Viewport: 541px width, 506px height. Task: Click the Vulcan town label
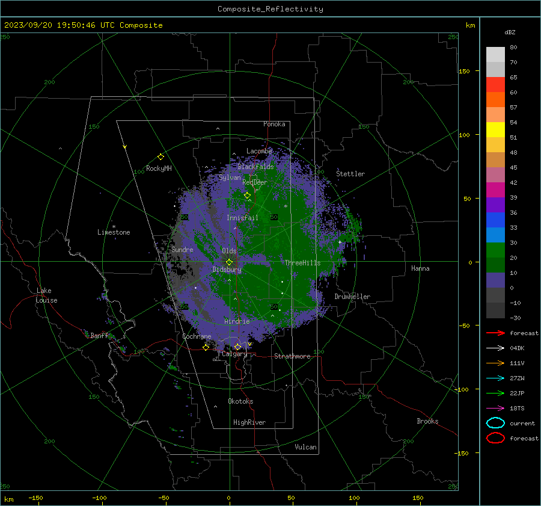tap(305, 447)
